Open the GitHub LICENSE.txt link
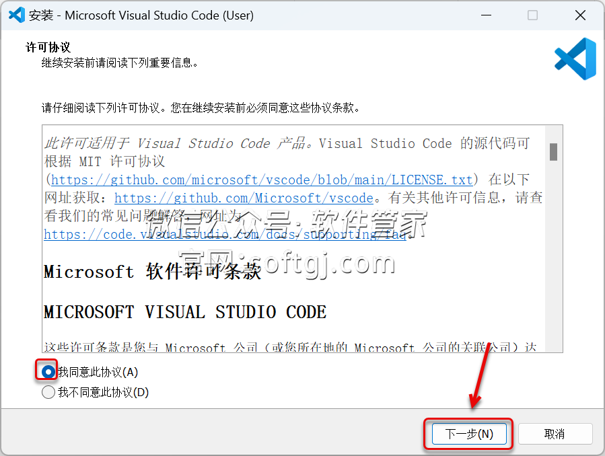This screenshot has height=456, width=605. pos(262,180)
